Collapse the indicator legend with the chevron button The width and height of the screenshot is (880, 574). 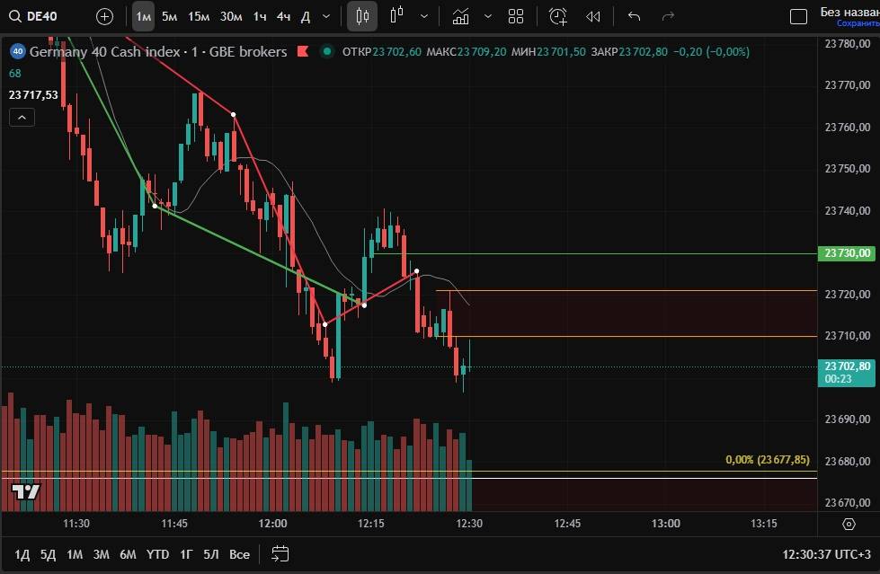pos(22,117)
